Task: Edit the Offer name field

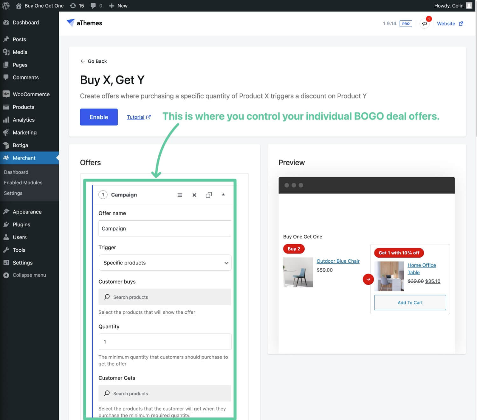Action: (165, 229)
